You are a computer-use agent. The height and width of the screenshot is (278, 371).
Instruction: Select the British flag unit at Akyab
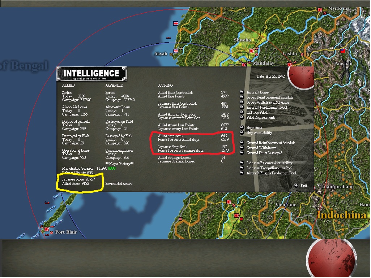(176, 51)
